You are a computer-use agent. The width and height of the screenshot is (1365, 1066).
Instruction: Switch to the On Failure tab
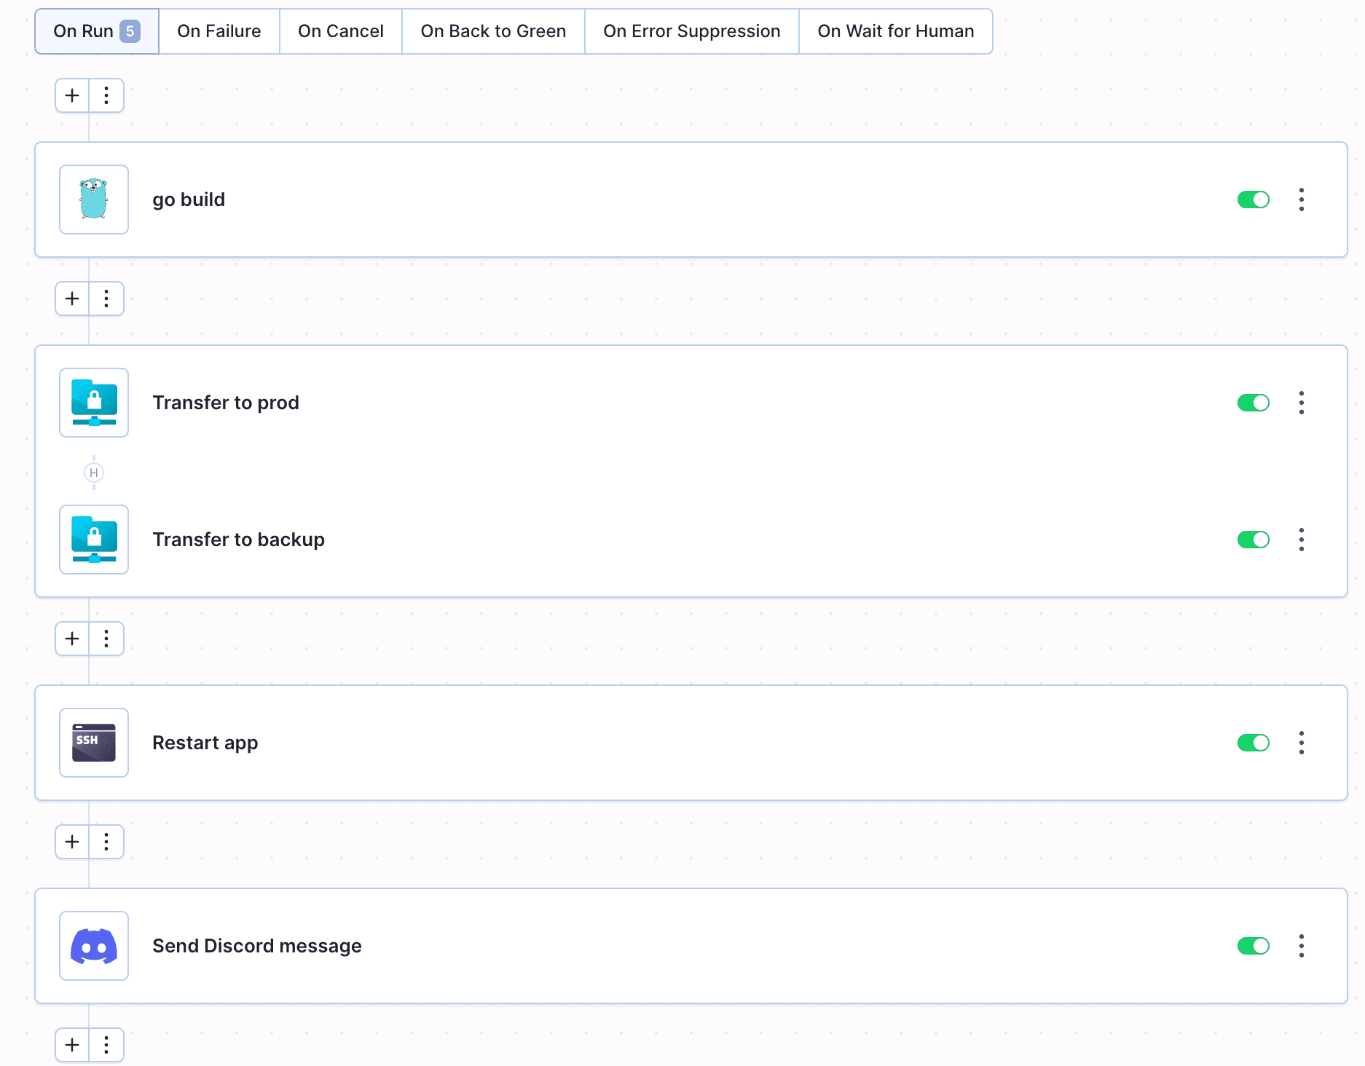(219, 31)
